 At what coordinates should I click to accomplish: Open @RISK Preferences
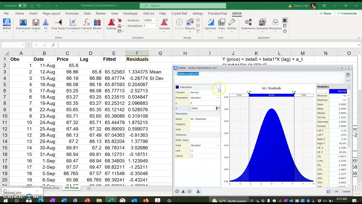[248, 25]
